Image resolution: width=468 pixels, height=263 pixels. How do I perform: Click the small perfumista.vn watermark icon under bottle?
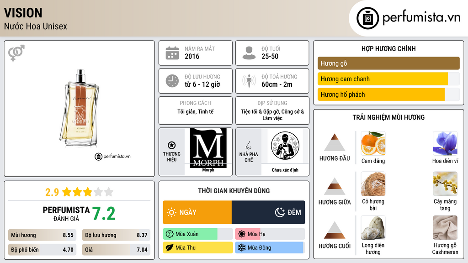coord(99,157)
